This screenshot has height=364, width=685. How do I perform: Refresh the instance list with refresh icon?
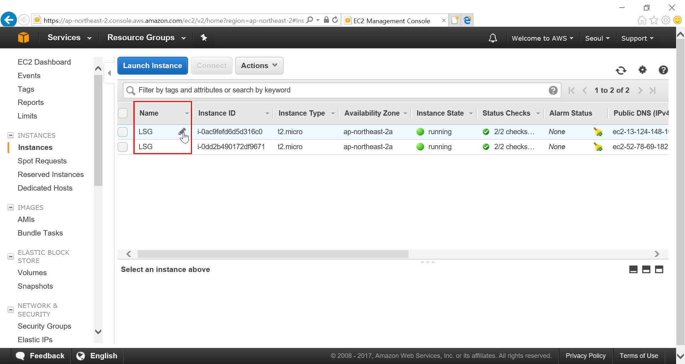point(621,70)
